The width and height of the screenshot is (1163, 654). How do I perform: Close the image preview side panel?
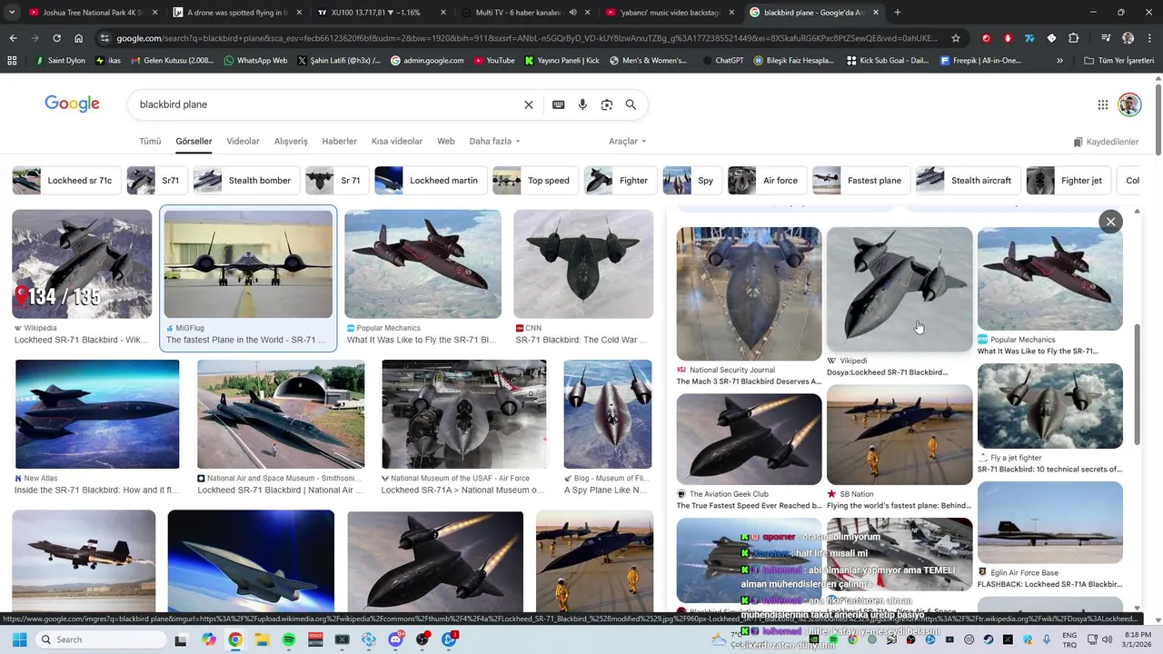pos(1110,222)
